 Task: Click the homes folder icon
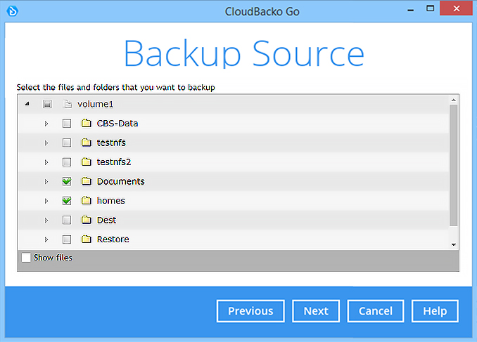[87, 201]
